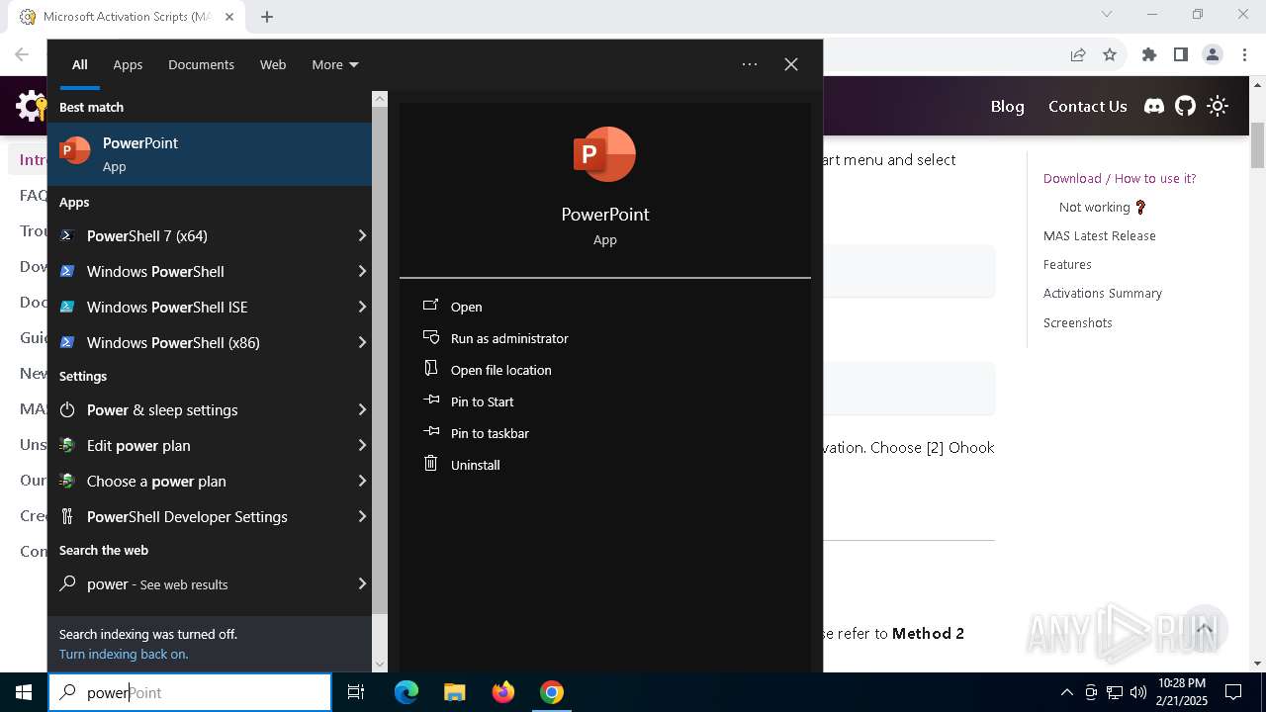This screenshot has height=712, width=1266.
Task: Click the Windows PowerShell (x86) icon
Action: point(67,342)
